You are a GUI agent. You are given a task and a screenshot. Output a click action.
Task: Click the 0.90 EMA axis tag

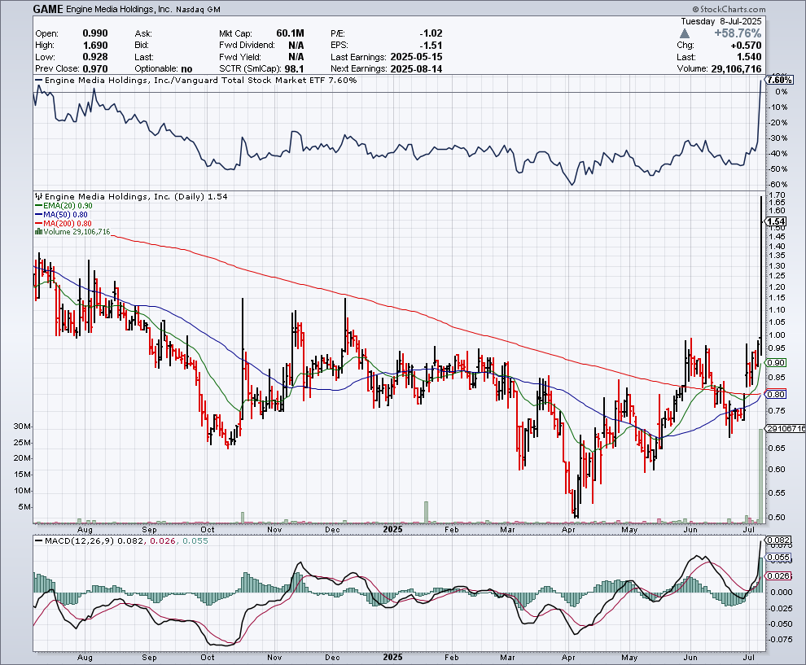pos(776,363)
